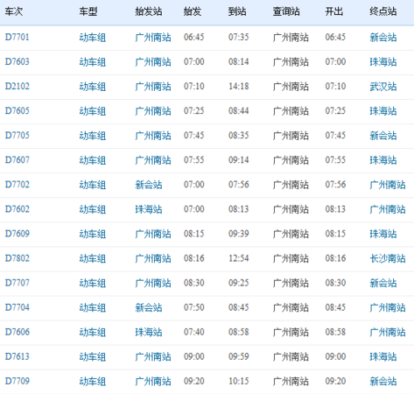The width and height of the screenshot is (414, 394).
Task: Click 广州南站 terminal in D7606 row
Action: coord(388,332)
